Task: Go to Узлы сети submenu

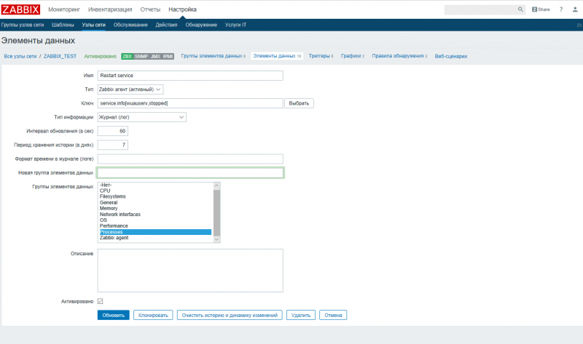Action: [x=94, y=25]
